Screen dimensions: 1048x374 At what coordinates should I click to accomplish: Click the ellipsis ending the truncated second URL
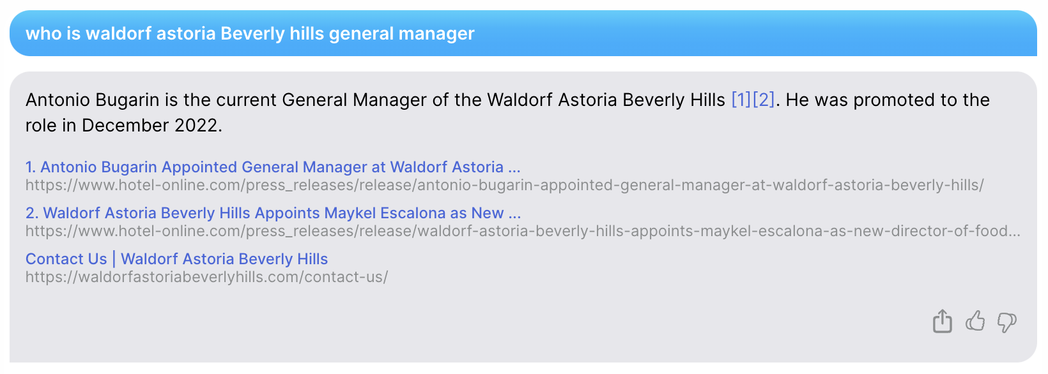tap(1013, 232)
